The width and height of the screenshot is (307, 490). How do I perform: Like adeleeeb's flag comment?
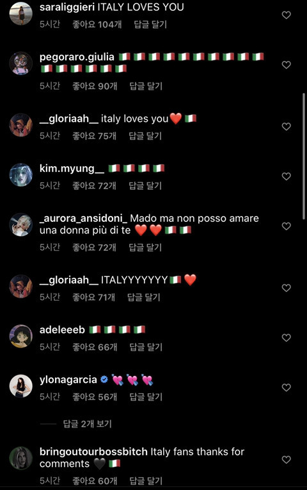point(286,337)
